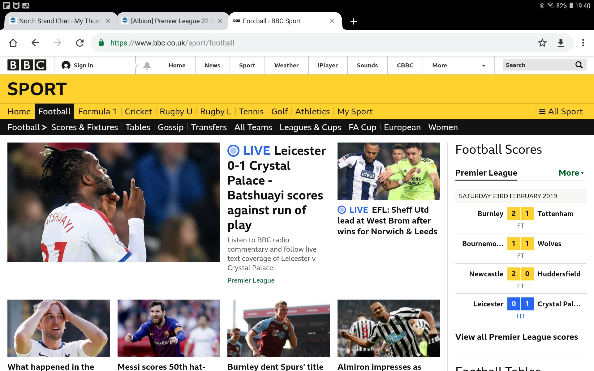Open a new tab with plus icon

(x=354, y=21)
